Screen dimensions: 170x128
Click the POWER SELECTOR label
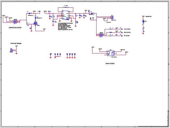[15, 28]
